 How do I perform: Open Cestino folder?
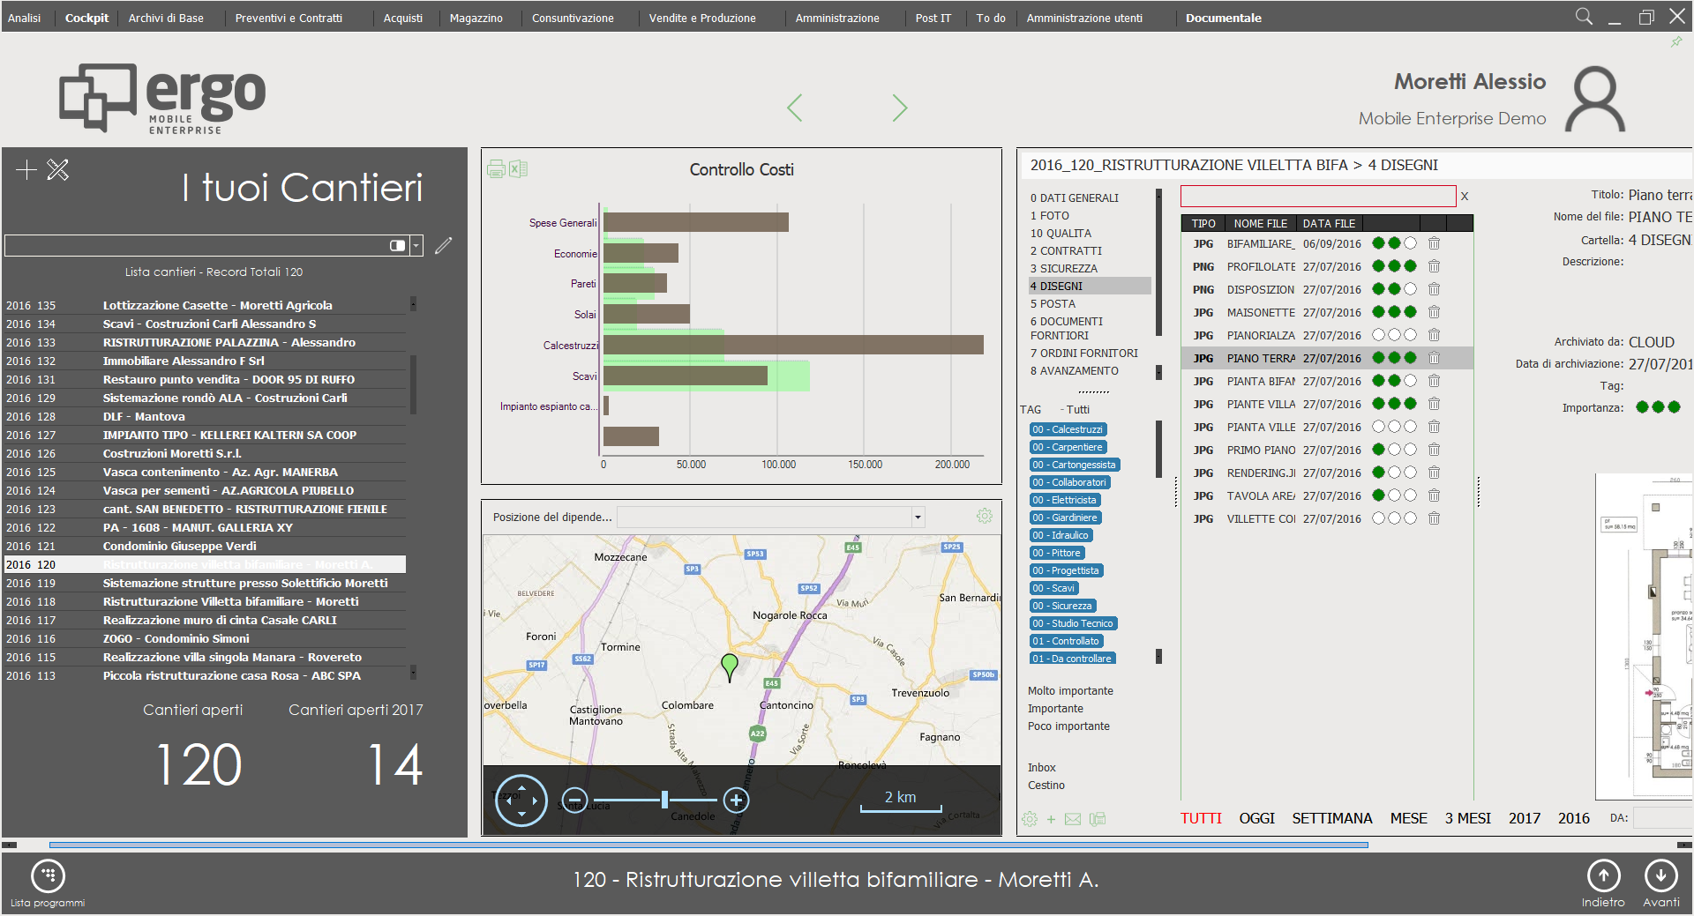point(1046,785)
